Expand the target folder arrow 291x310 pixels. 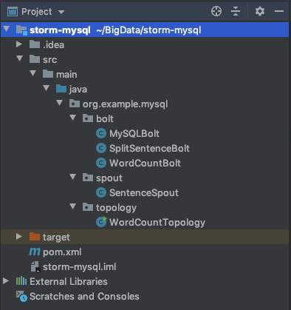[19, 237]
